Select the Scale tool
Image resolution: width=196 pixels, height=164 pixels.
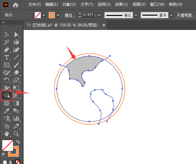pyautogui.click(x=16, y=80)
